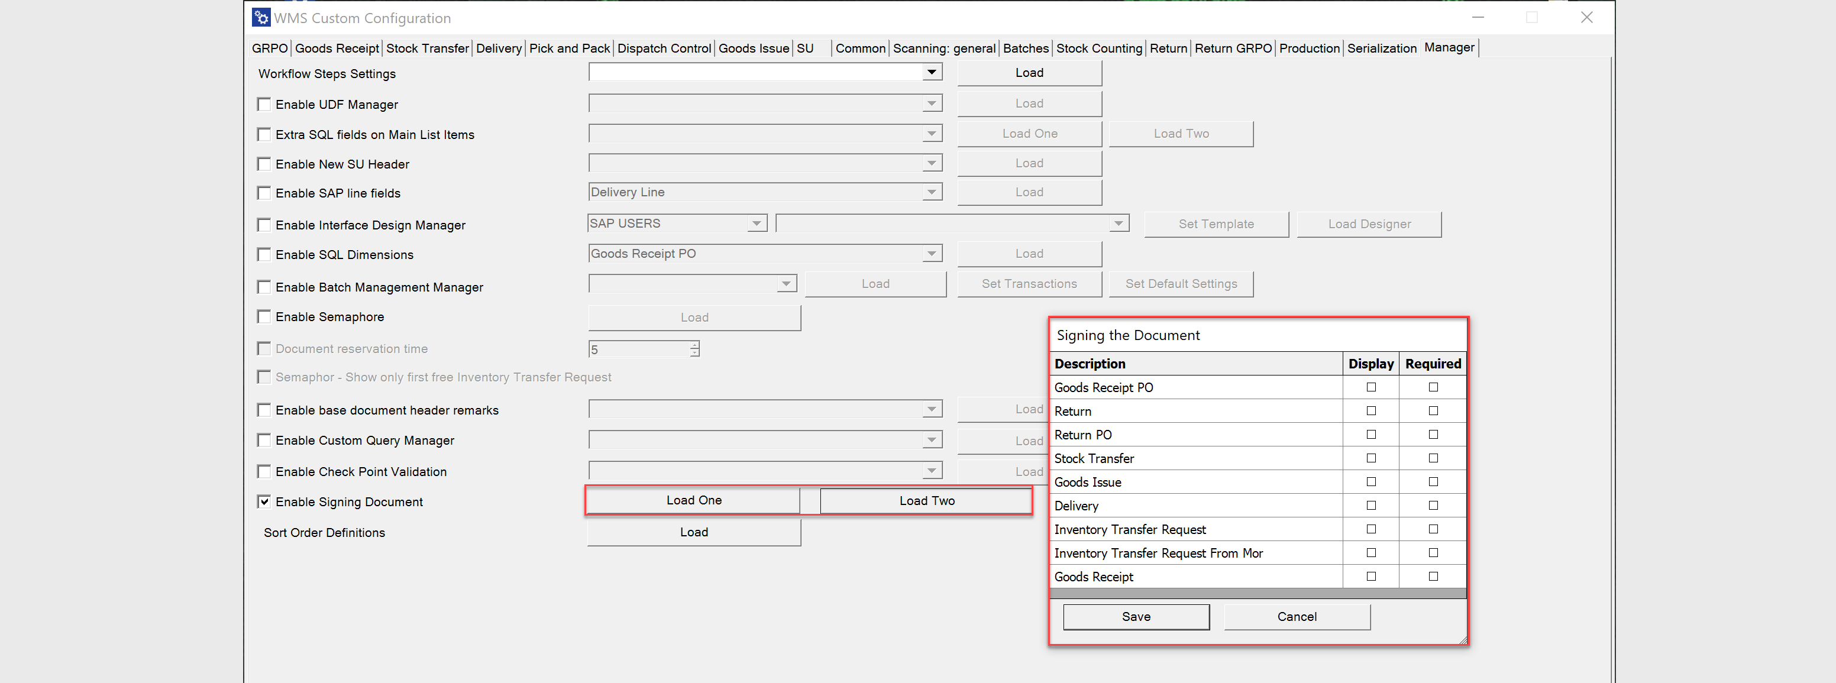Viewport: 1836px width, 683px height.
Task: Cancel the Signing the Document dialog
Action: (x=1297, y=616)
